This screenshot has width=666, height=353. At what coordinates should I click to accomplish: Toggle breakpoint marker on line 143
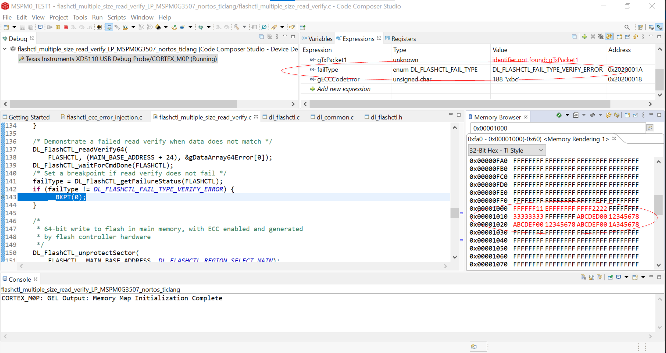point(3,197)
